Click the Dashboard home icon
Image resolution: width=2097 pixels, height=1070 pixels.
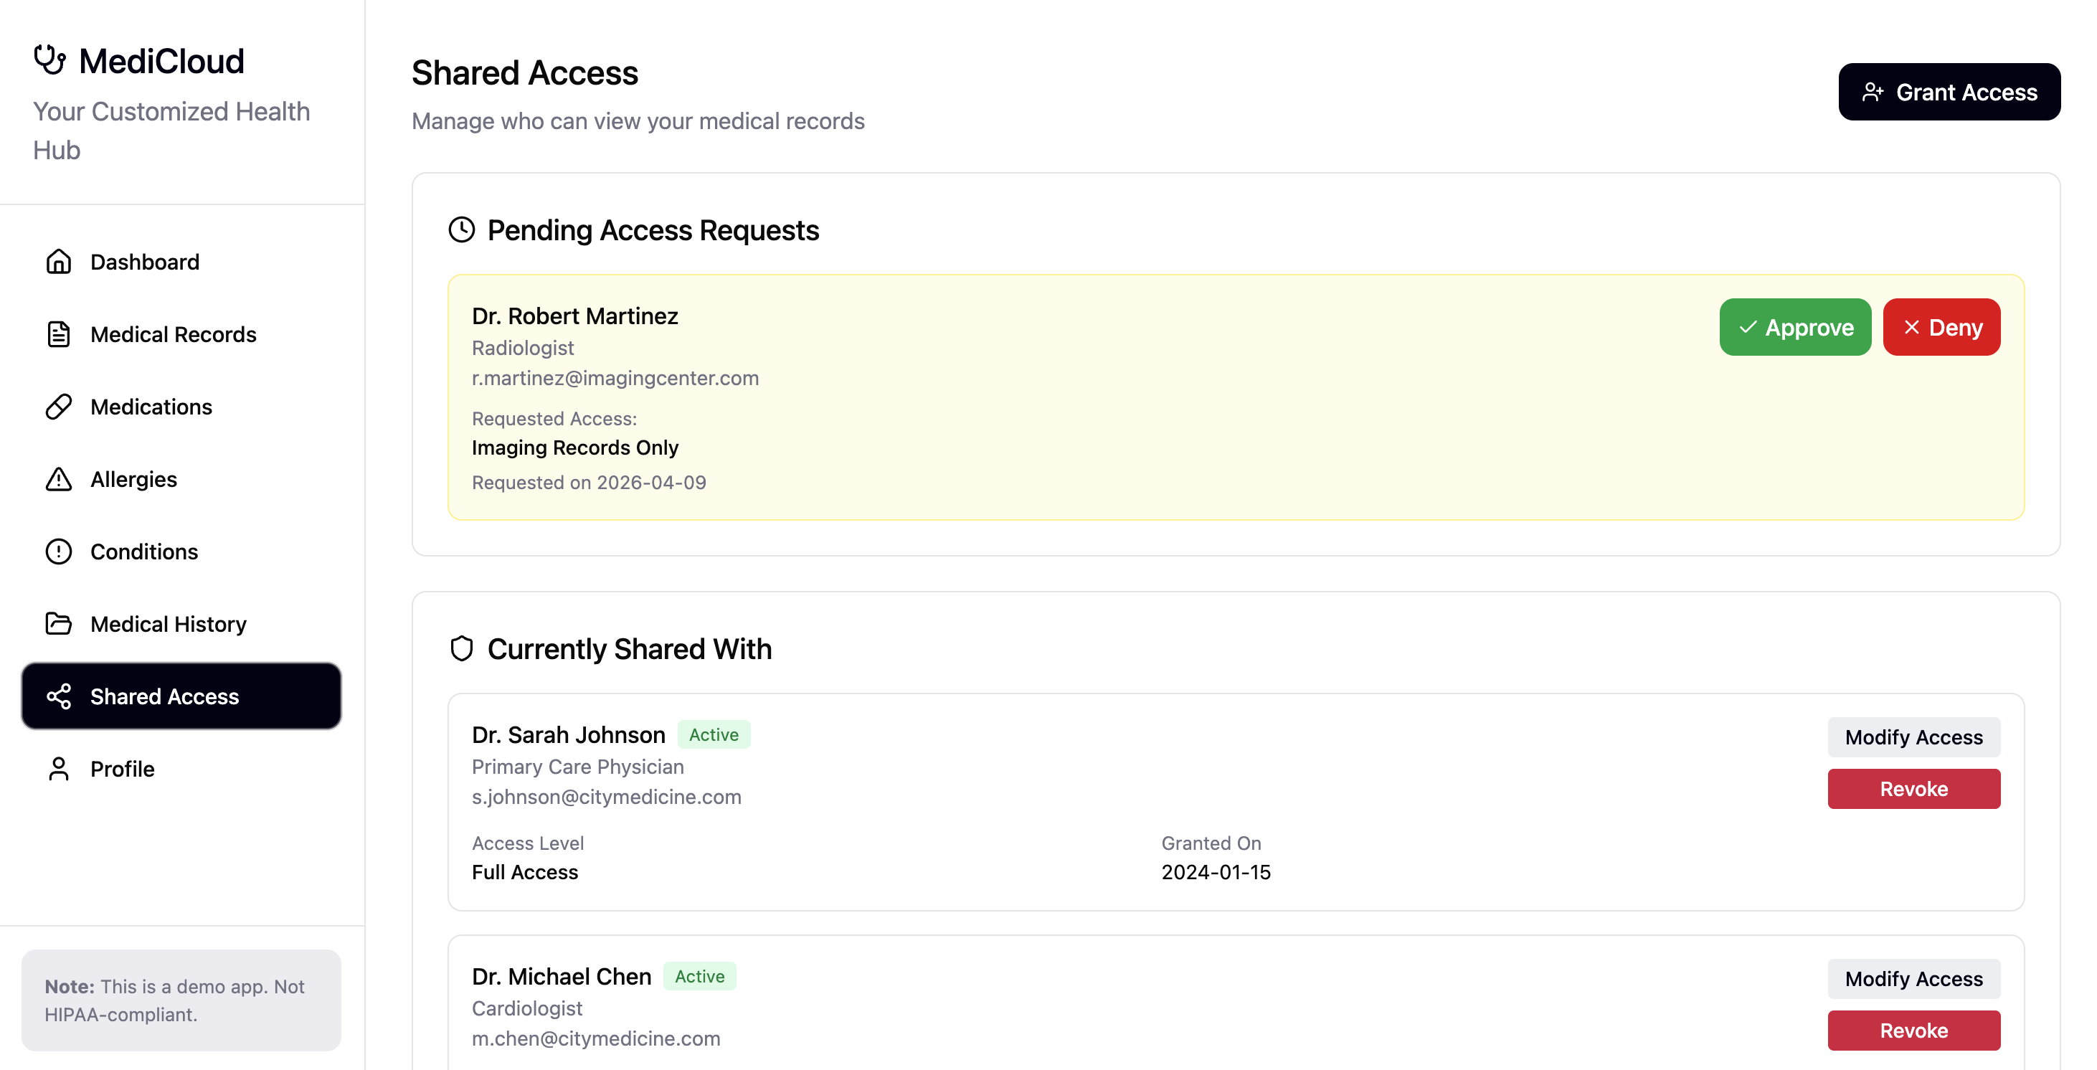click(x=59, y=262)
